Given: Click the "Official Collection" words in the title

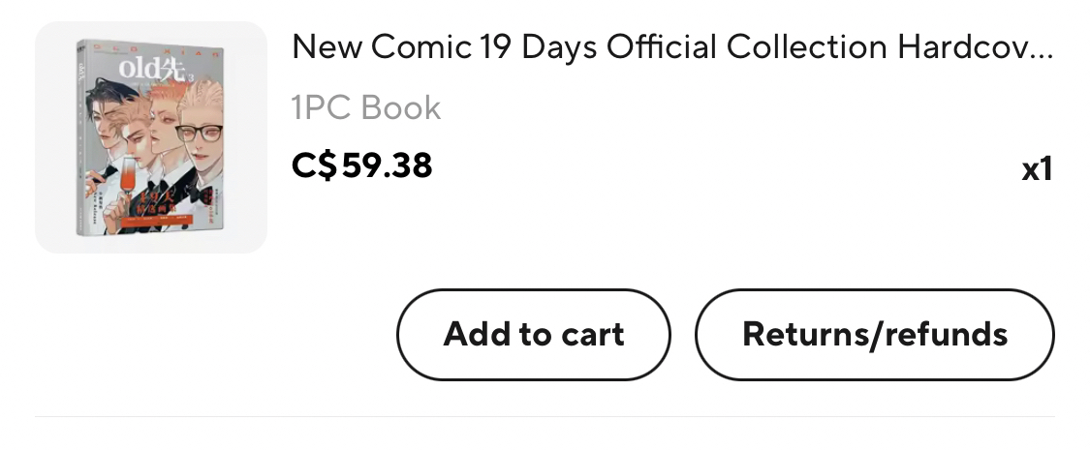Looking at the screenshot, I should [747, 46].
